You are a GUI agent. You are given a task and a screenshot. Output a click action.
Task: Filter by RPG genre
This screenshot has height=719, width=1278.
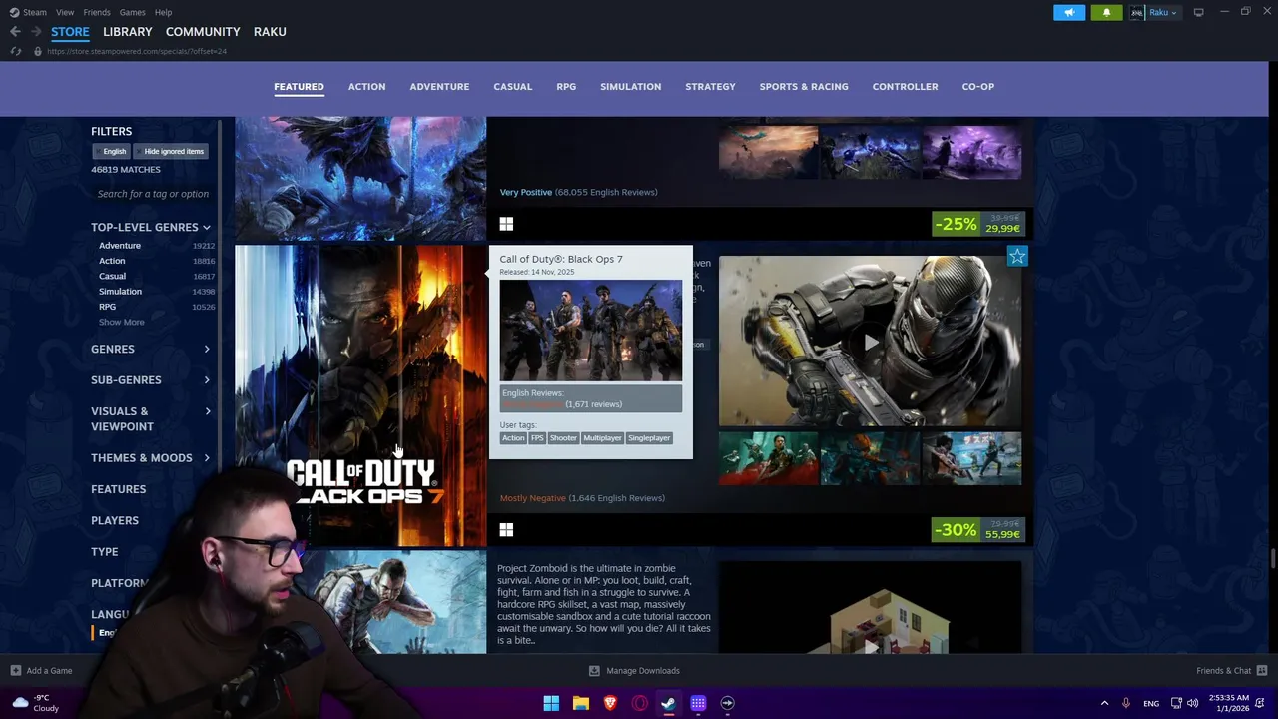point(107,307)
